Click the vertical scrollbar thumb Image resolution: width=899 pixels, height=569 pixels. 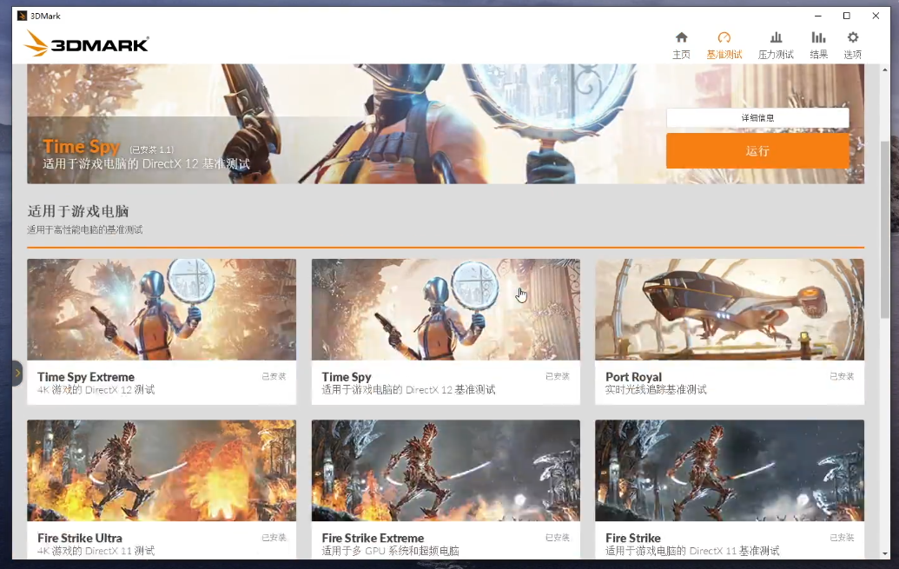[x=885, y=229]
